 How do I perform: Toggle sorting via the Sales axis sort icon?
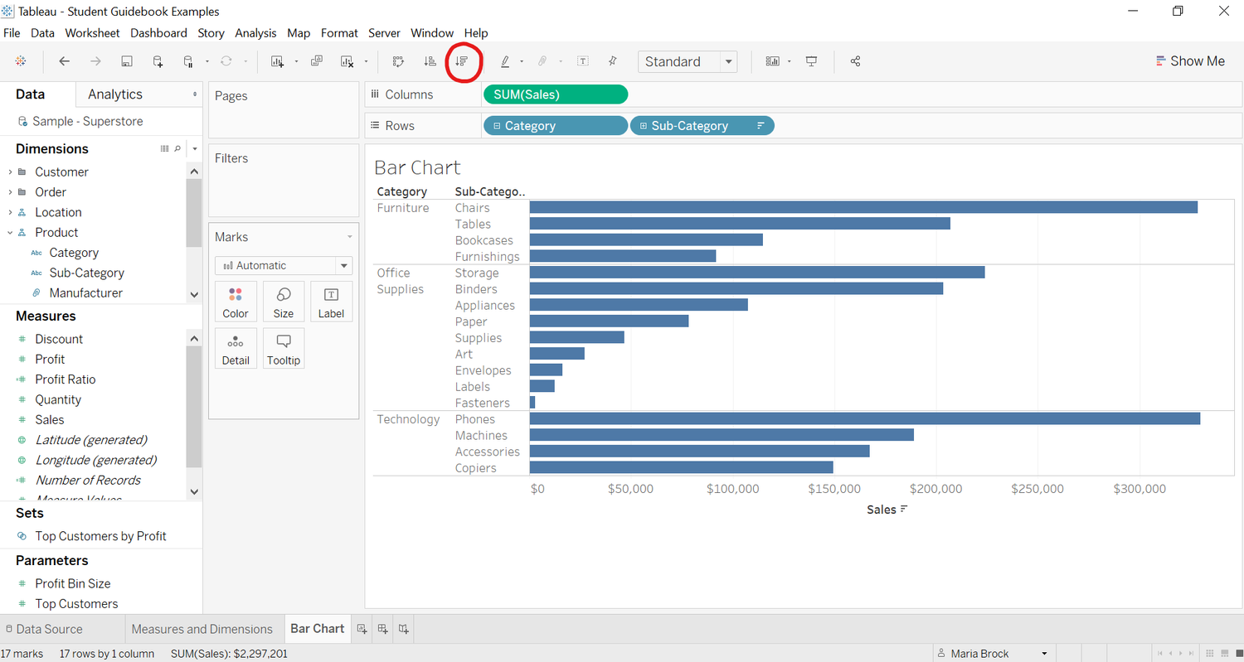tap(903, 509)
